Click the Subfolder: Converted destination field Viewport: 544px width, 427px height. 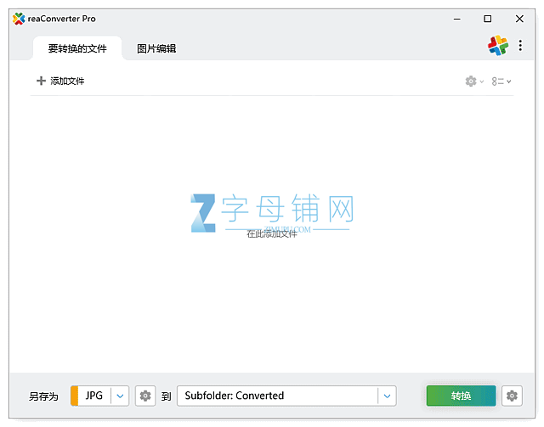click(276, 396)
